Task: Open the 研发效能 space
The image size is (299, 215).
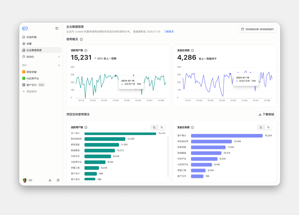Action: click(x=41, y=72)
